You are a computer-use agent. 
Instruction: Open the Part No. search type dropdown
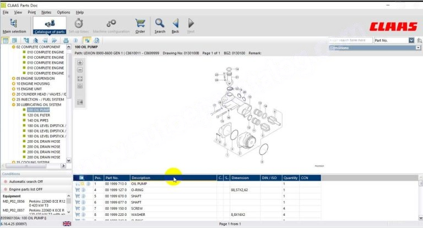411,40
